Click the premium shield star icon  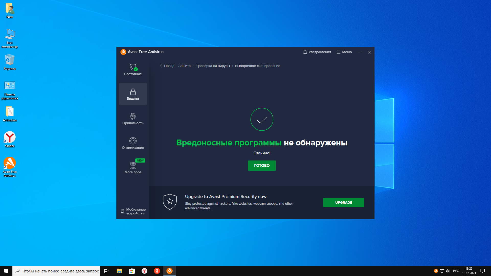(x=170, y=202)
